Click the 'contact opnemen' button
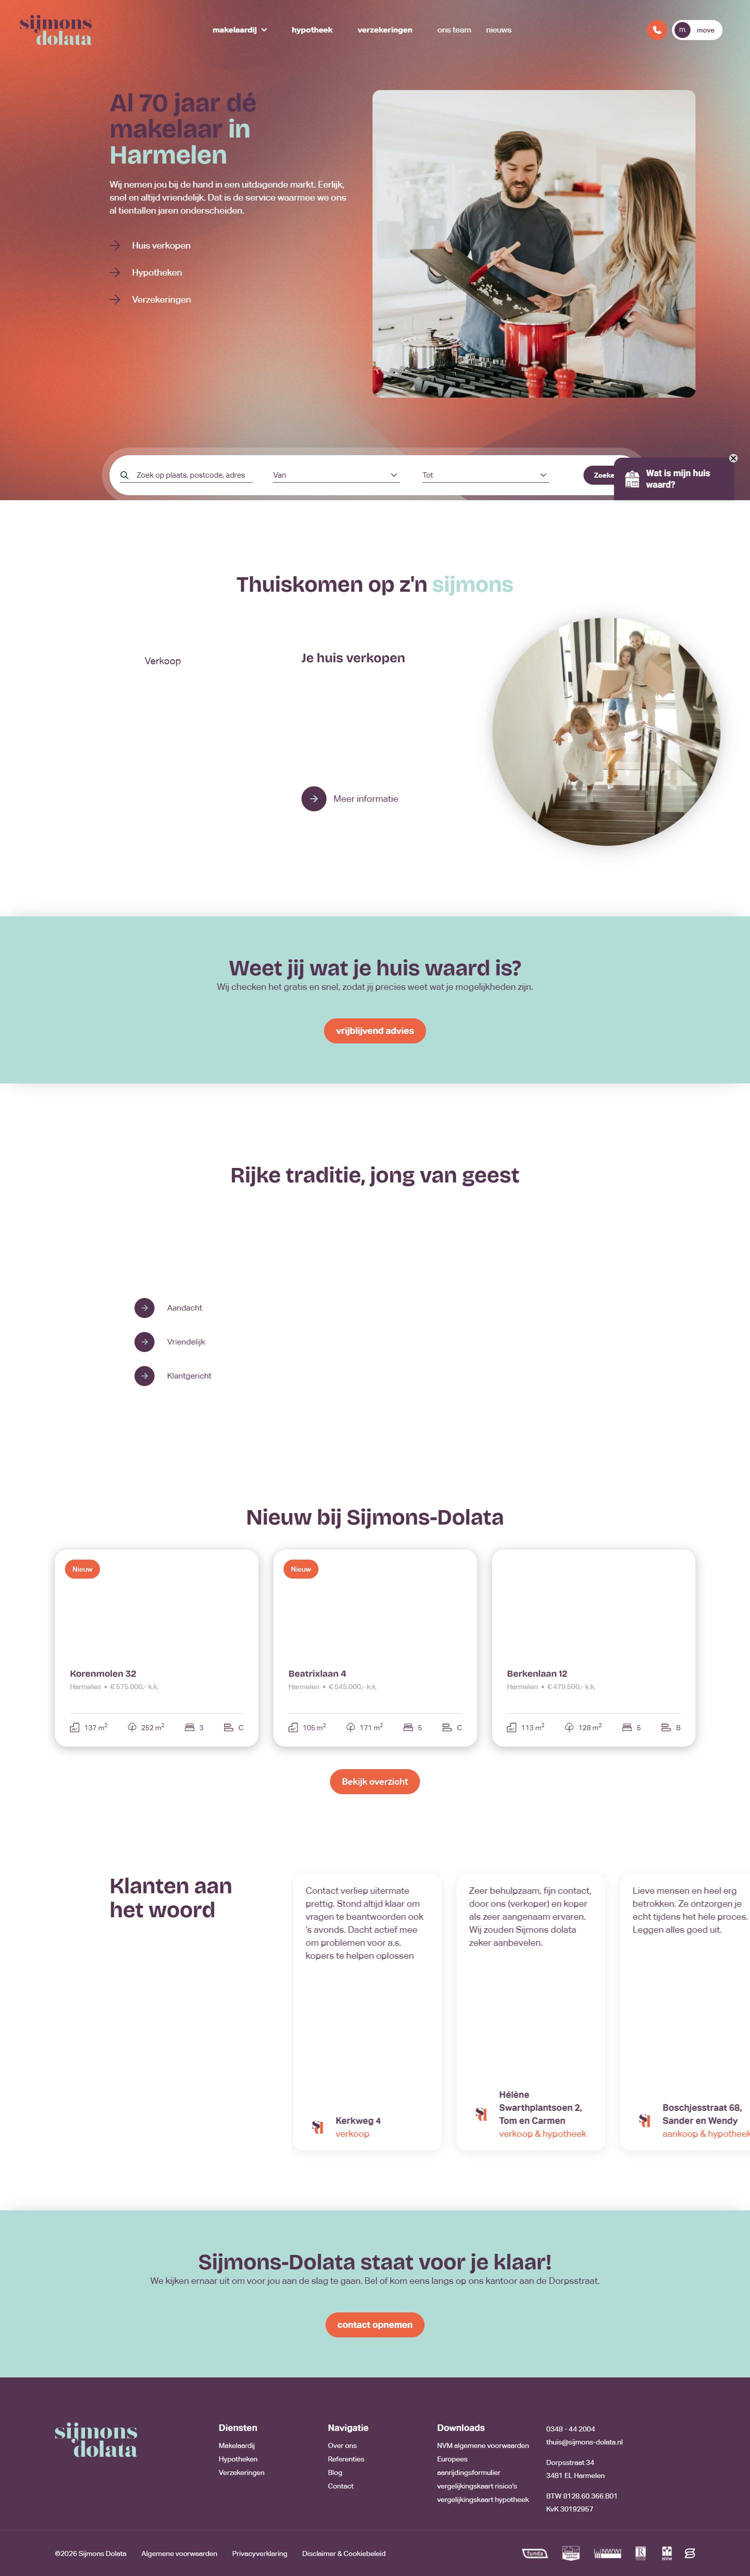The width and height of the screenshot is (750, 2576). tap(375, 2325)
